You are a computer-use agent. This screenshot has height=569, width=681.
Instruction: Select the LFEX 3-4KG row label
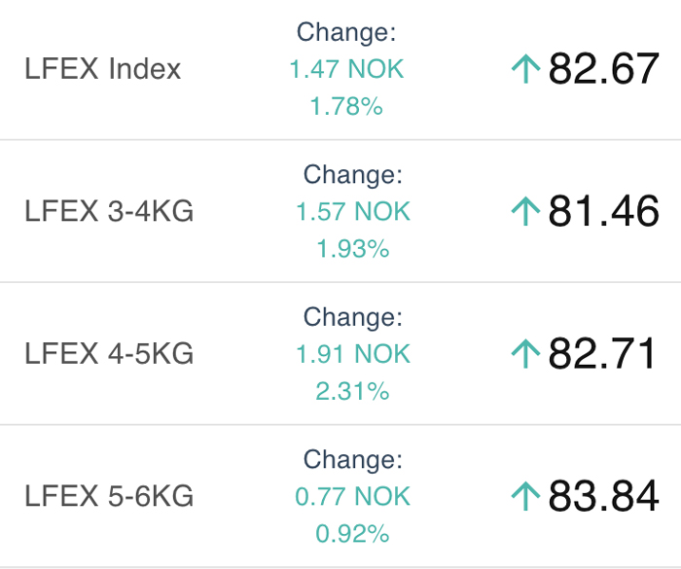tap(109, 211)
